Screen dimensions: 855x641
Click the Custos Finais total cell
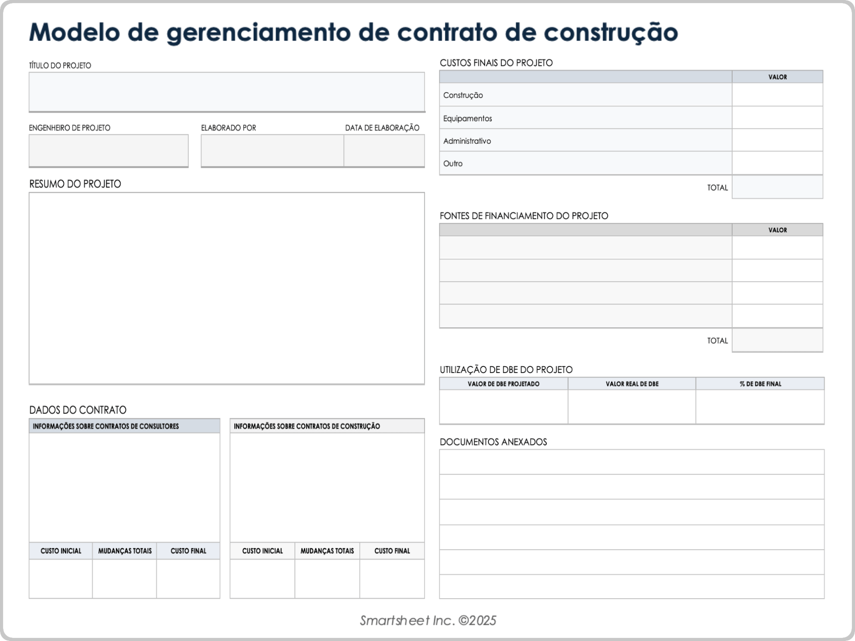tap(777, 187)
